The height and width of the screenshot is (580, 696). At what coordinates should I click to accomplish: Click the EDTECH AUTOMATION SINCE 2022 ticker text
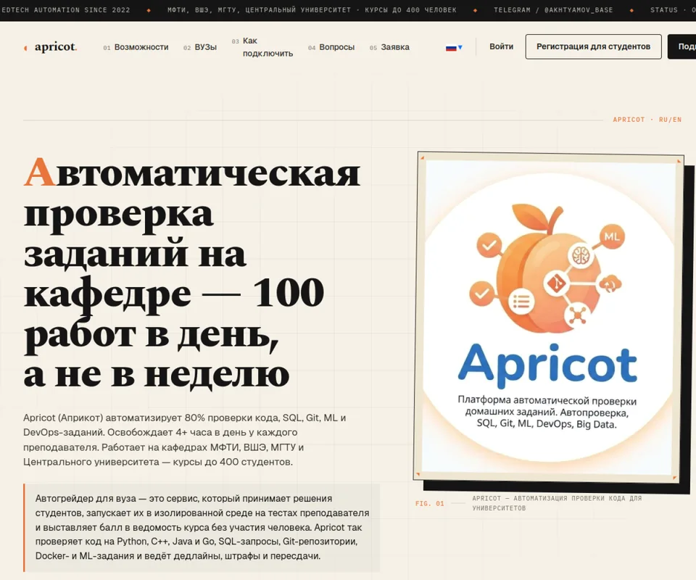(66, 9)
